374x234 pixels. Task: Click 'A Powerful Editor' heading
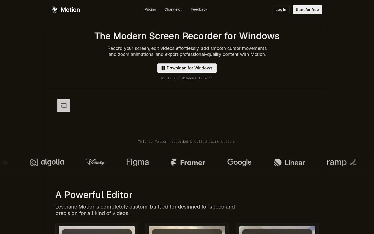[94, 195]
